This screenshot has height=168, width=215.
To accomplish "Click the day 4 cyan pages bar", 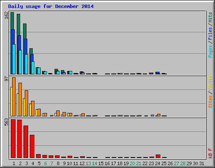I will tap(33, 68).
